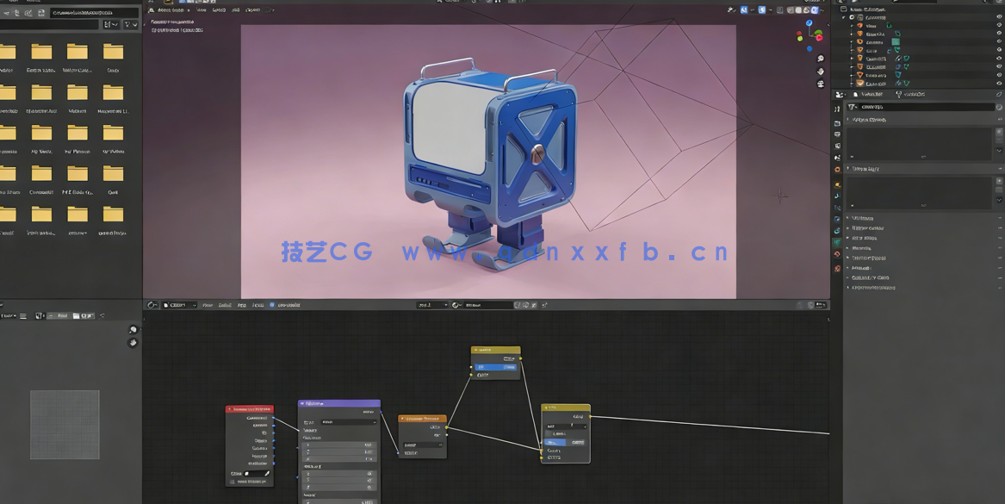The height and width of the screenshot is (504, 1005).
Task: Click the zoom magnifier icon beside viewport gizmo
Action: coord(820,59)
